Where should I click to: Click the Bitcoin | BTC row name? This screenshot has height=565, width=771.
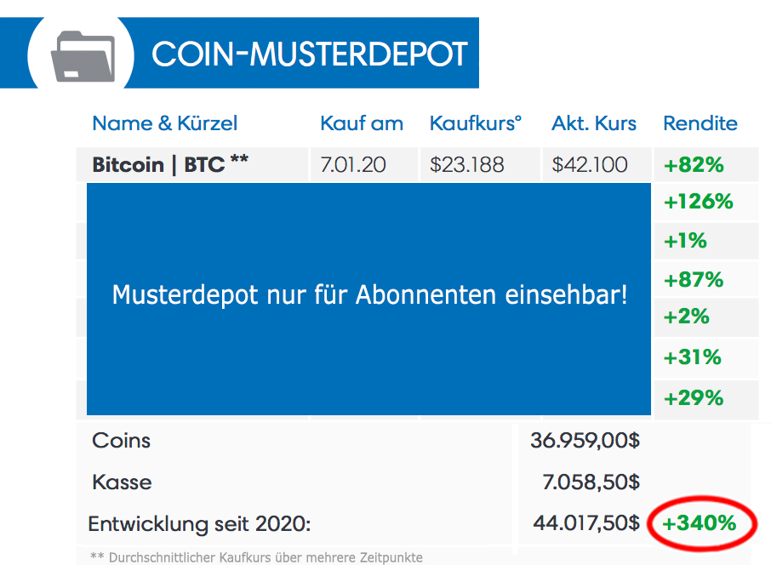[170, 164]
